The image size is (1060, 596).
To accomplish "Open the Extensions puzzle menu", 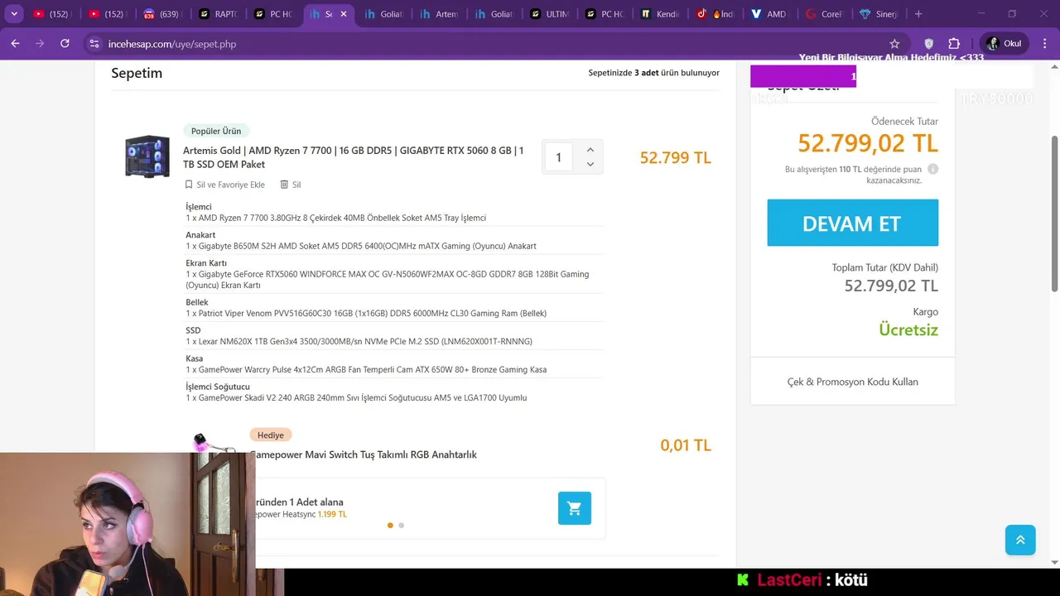I will coord(954,43).
